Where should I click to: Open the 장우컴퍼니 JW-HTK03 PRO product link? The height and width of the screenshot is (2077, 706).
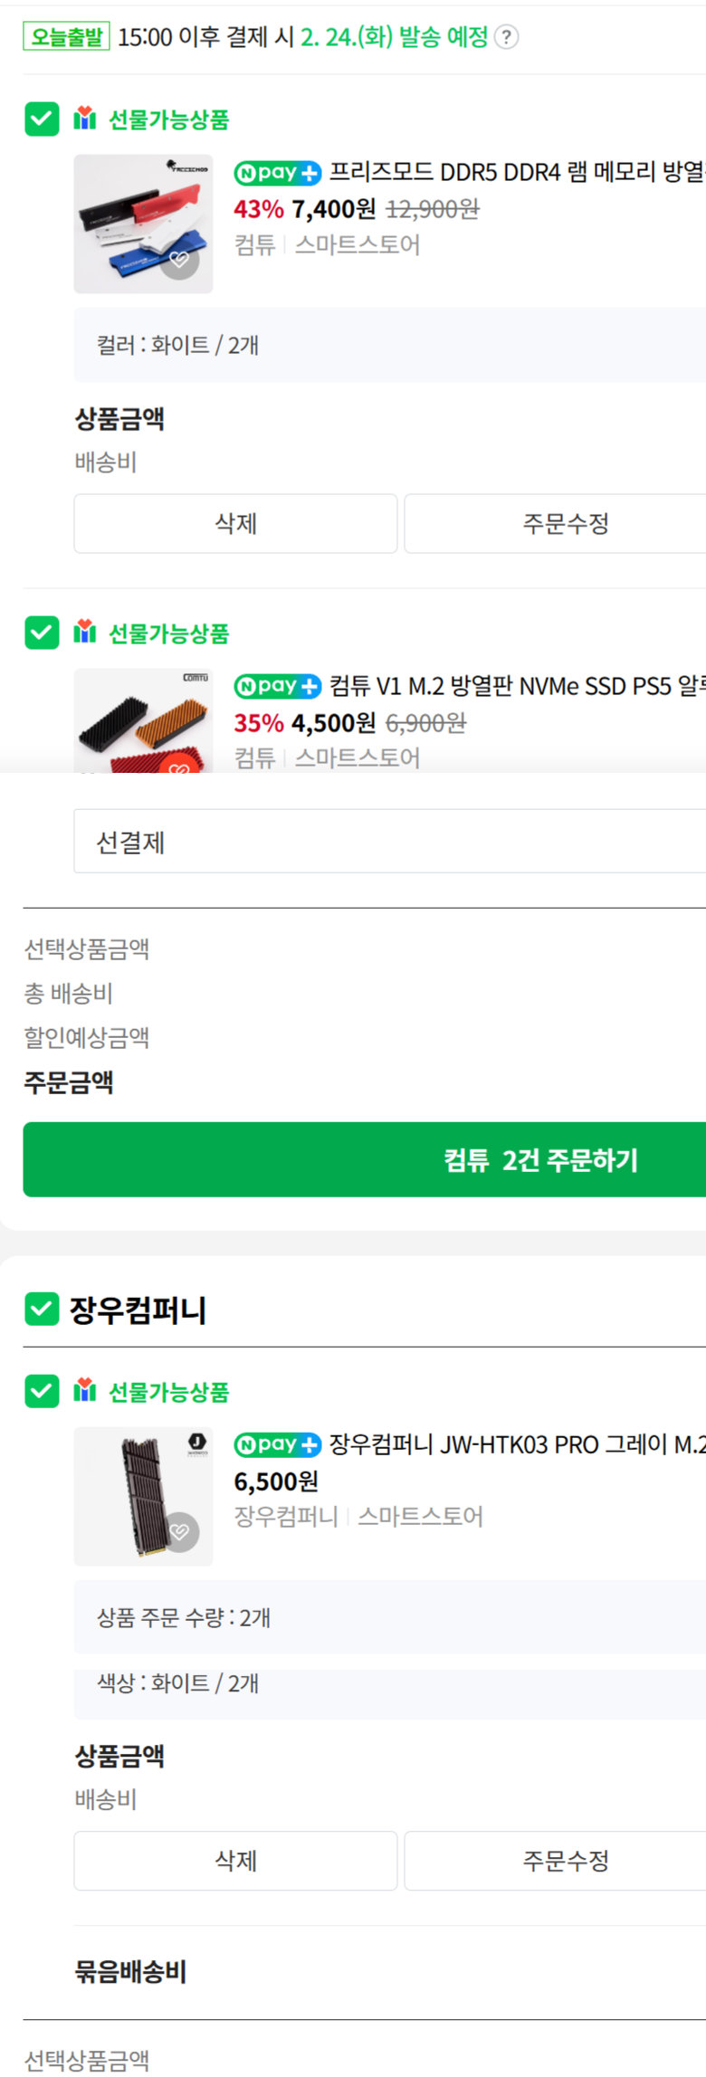point(516,1444)
